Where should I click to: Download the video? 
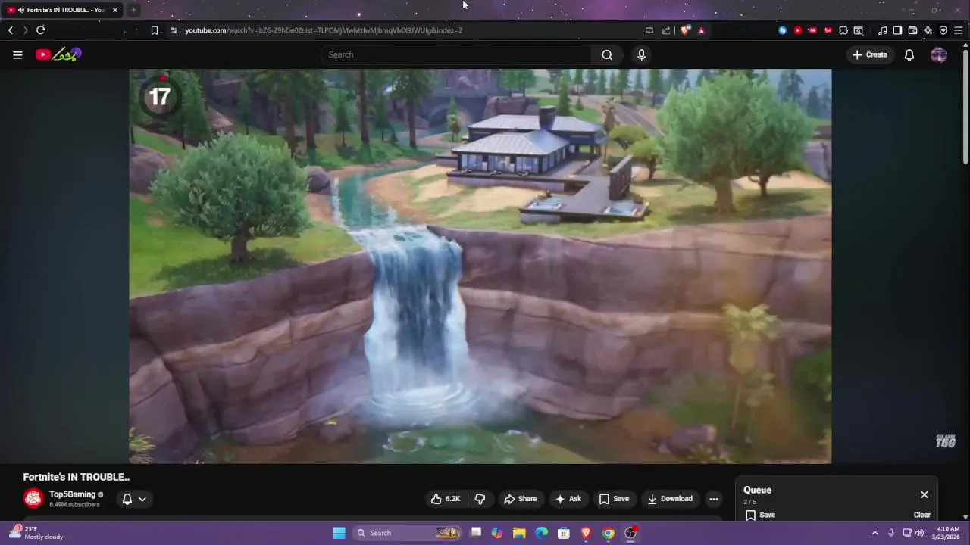pos(670,499)
